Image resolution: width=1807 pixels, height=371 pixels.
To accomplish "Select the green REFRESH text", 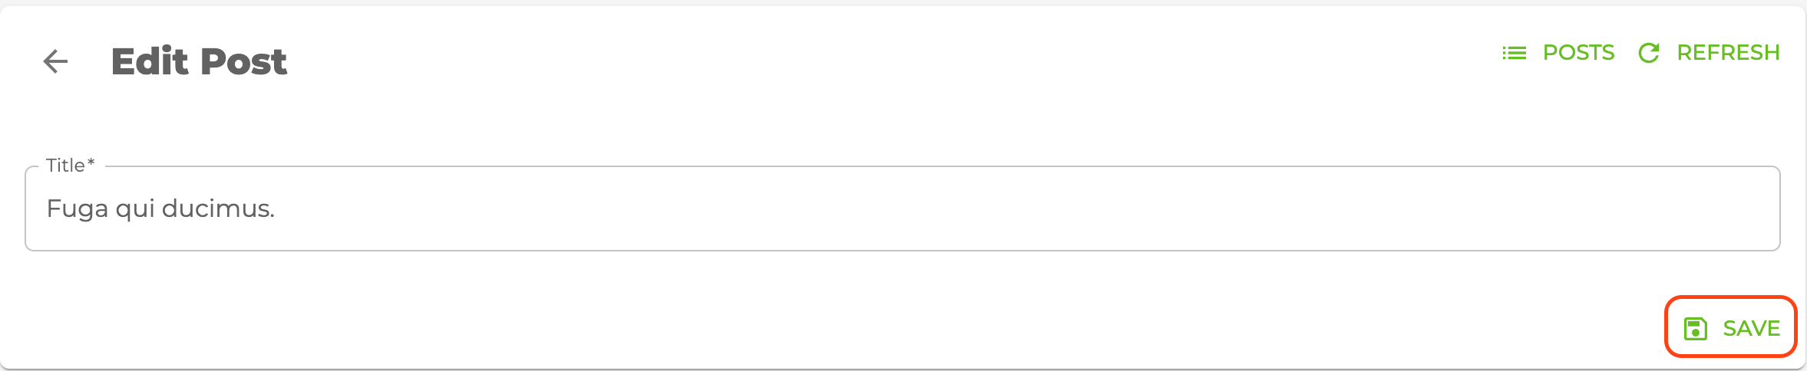I will pyautogui.click(x=1728, y=53).
